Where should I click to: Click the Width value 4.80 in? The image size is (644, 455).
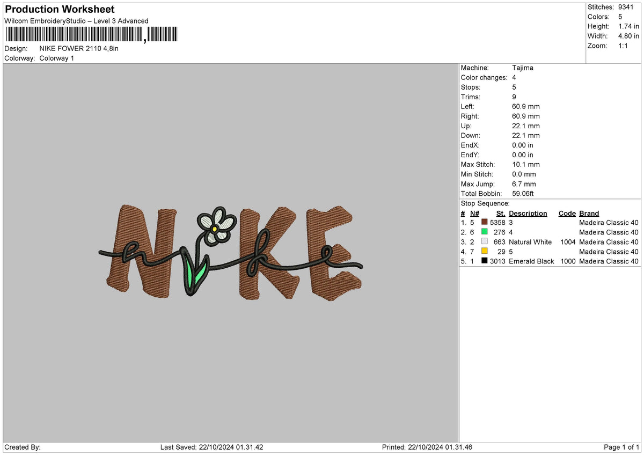point(629,36)
